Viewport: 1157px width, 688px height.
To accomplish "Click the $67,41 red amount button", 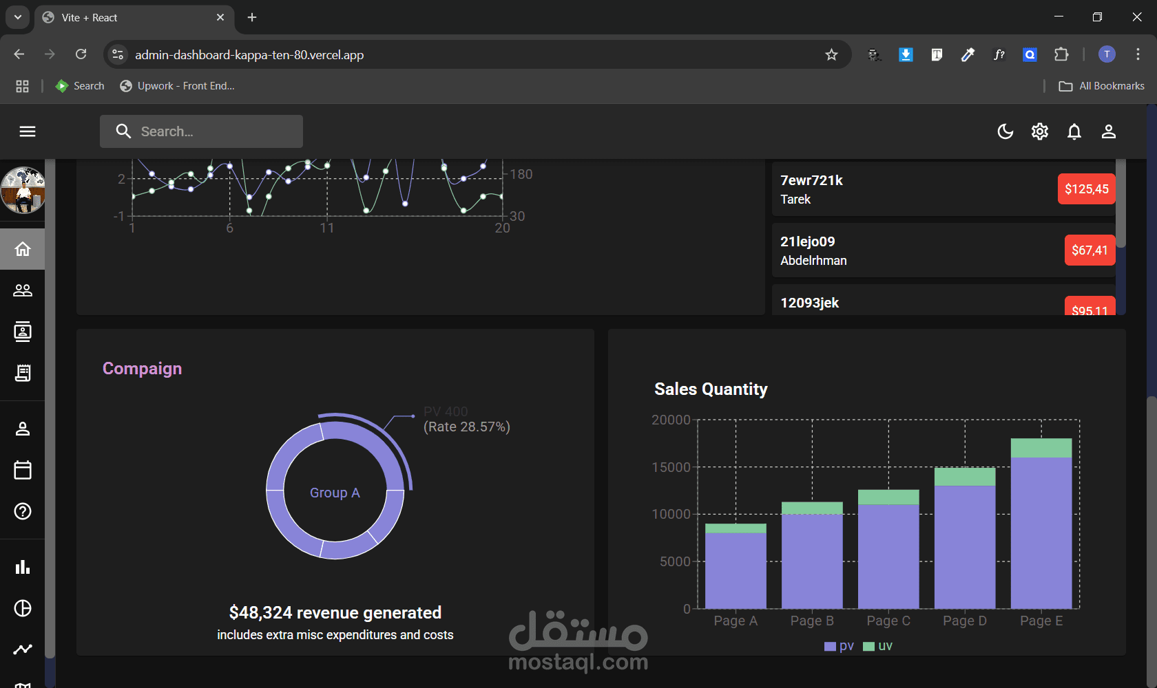I will [1090, 250].
